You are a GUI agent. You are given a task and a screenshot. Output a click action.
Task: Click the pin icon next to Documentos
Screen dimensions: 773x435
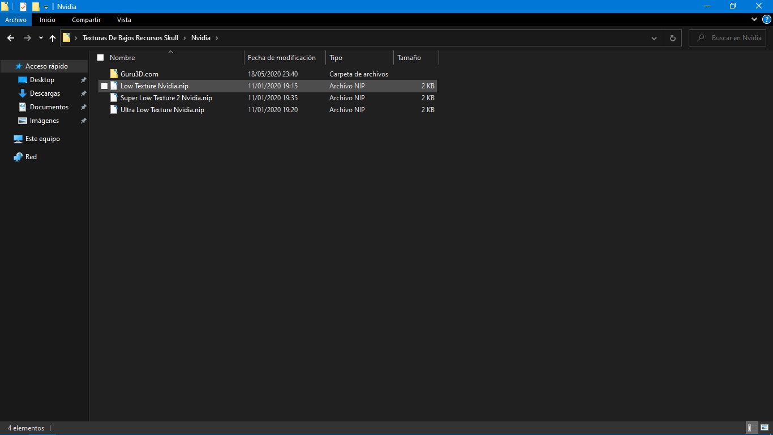83,107
